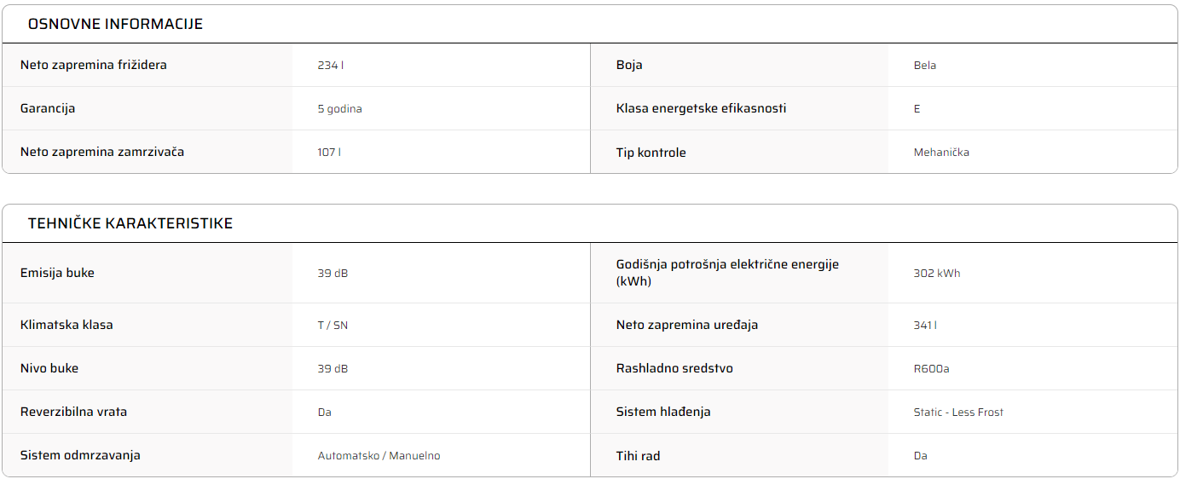Select the Neto zapremina uređaja label
The width and height of the screenshot is (1180, 479).
687,325
